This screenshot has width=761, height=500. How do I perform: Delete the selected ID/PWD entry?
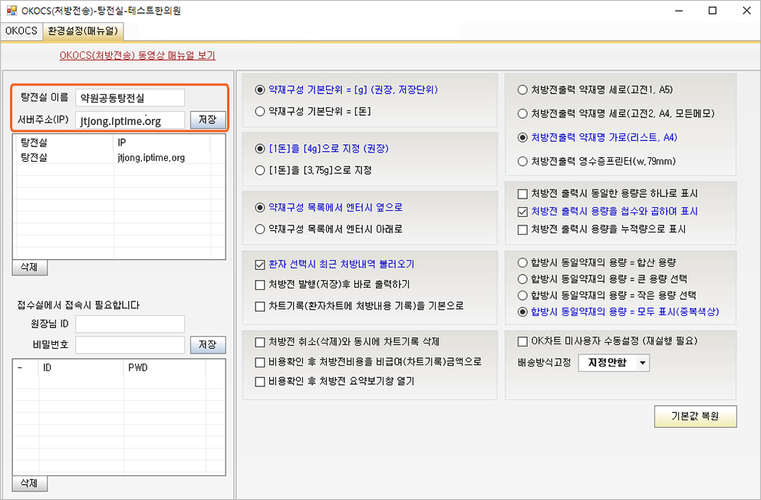tap(30, 483)
